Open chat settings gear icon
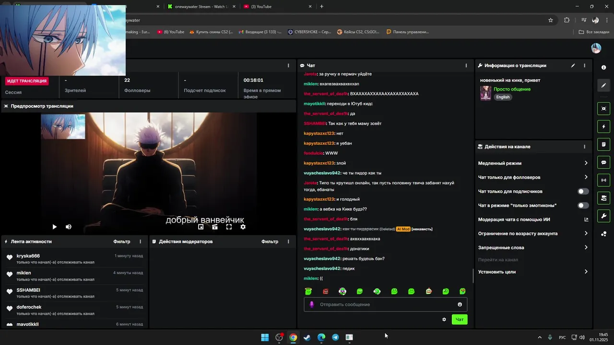The width and height of the screenshot is (614, 345). coord(444,320)
